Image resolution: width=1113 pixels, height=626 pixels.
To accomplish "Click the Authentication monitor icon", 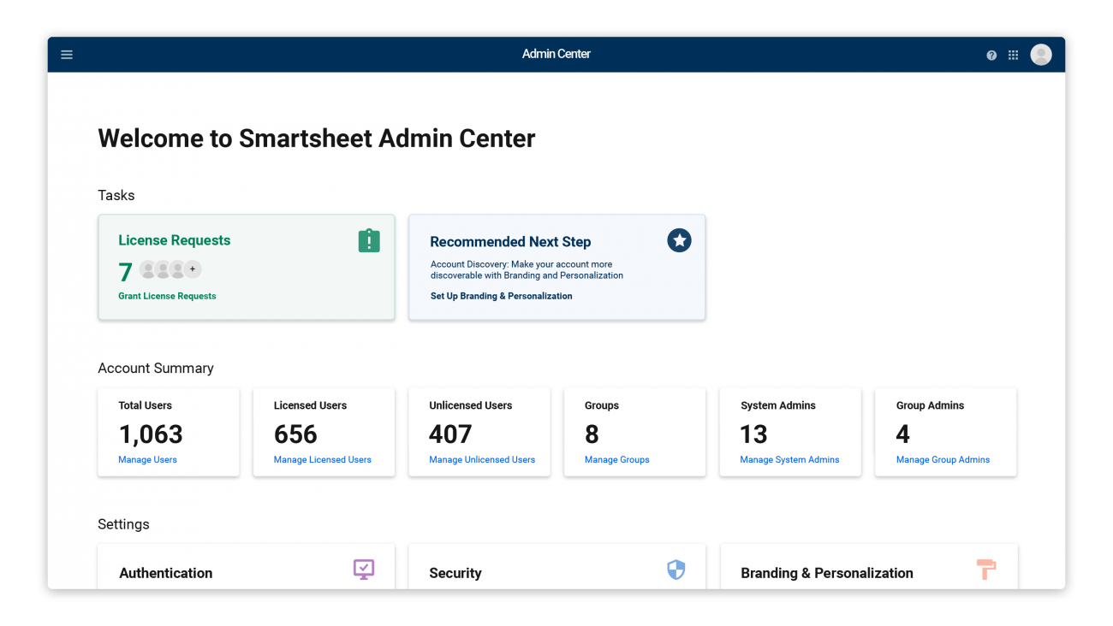I will pos(363,569).
